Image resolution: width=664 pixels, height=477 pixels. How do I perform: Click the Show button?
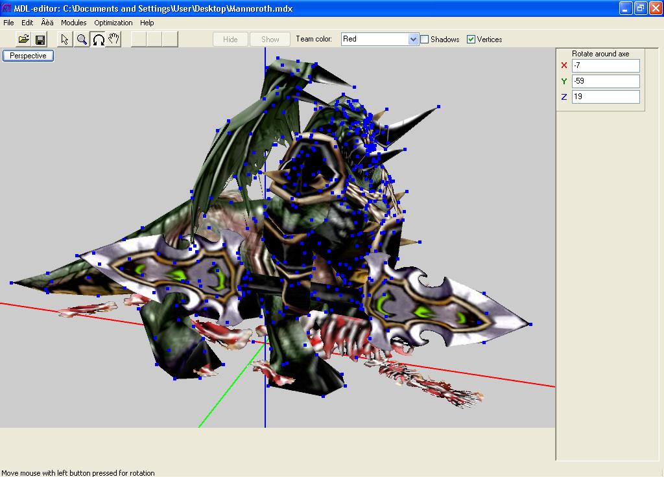coord(270,40)
